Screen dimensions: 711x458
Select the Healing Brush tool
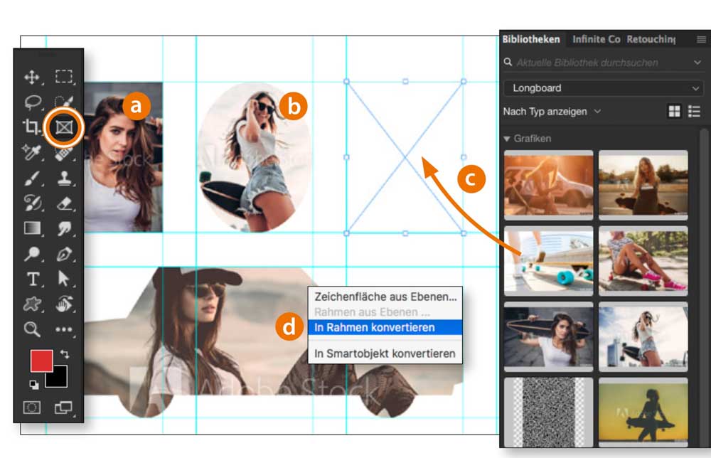click(64, 154)
